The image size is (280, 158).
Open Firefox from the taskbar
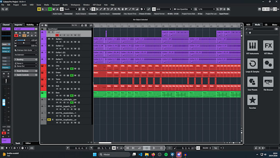point(153,154)
